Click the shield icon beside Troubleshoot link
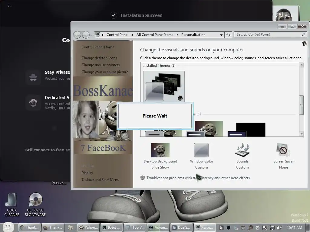Viewport: 310px width, 232px height. (143, 178)
